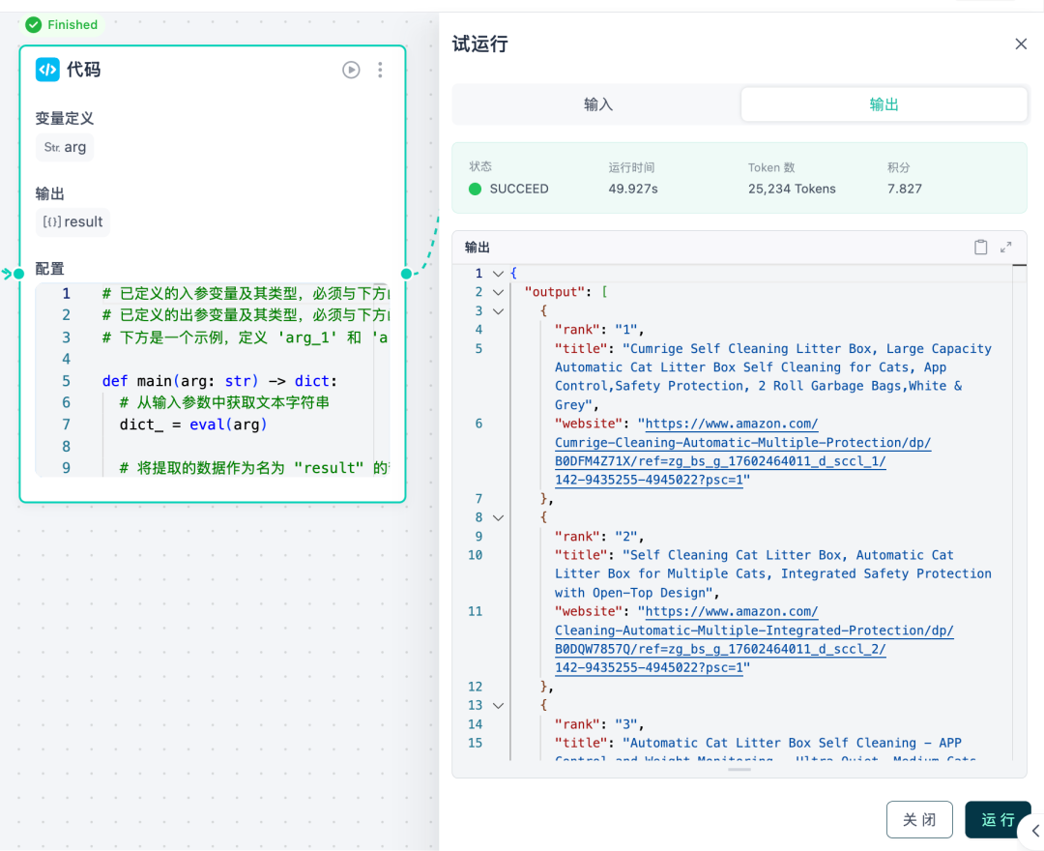1044x851 pixels.
Task: Click the node's right output connector dot
Action: [406, 274]
